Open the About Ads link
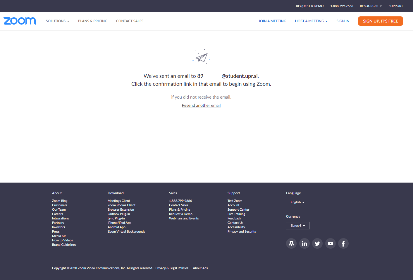The image size is (413, 280). [200, 268]
